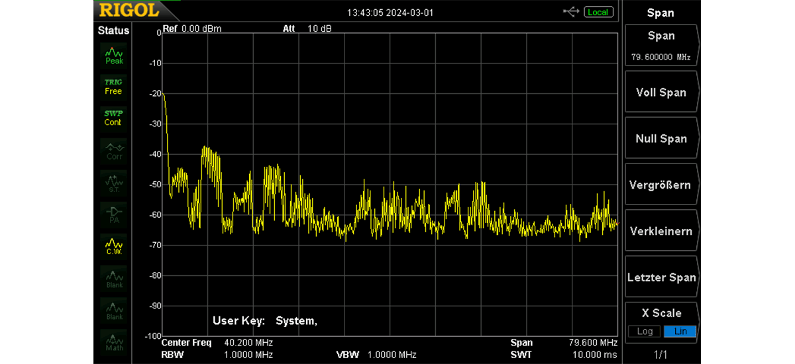This screenshot has width=795, height=364.
Task: Select the Null Span softkey
Action: click(x=661, y=138)
